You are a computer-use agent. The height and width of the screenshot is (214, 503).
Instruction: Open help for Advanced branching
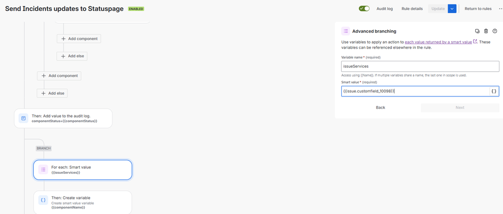(494, 31)
